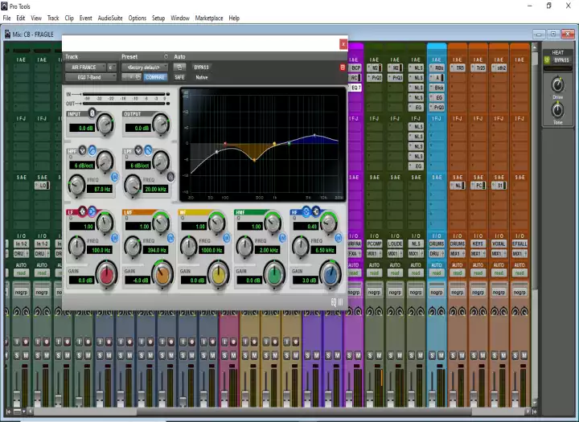The image size is (579, 422).
Task: Toggle the LMF band IN button
Action: 170,238
